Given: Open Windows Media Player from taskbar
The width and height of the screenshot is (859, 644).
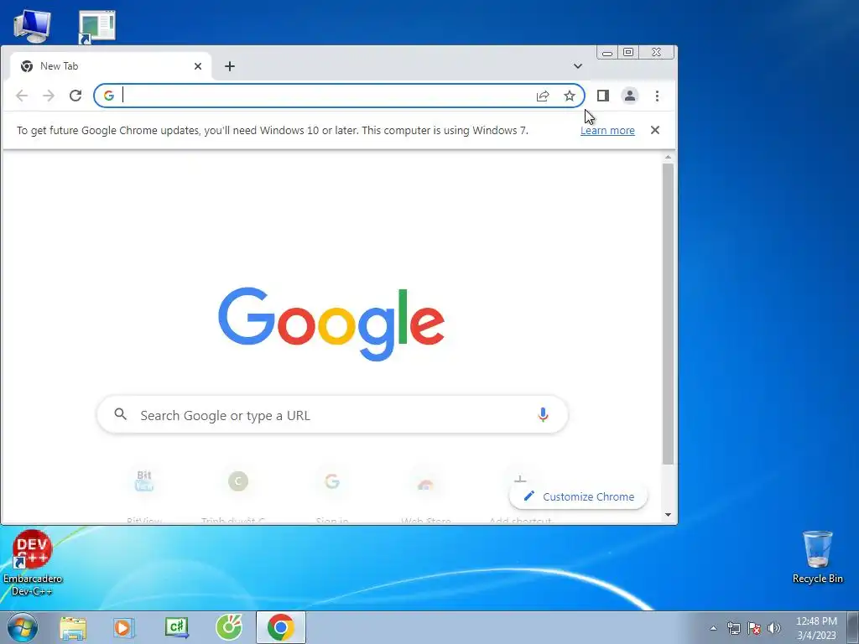Looking at the screenshot, I should pyautogui.click(x=124, y=627).
